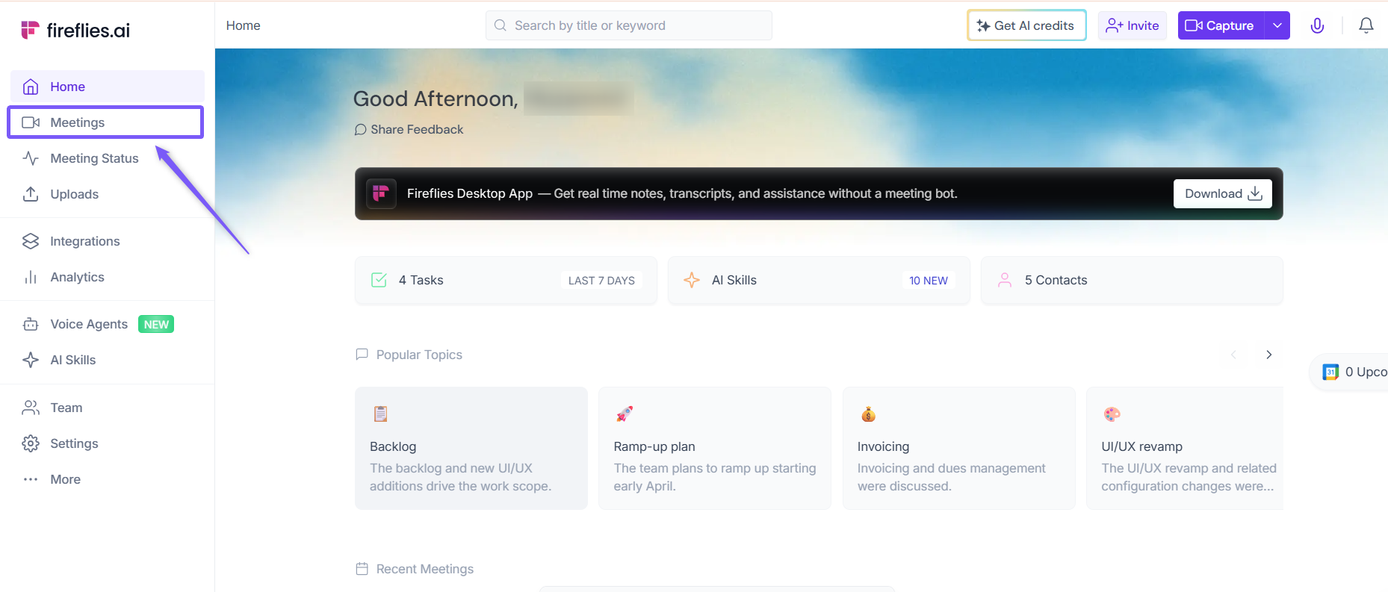Click the Contacts person icon
The image size is (1388, 592).
(1005, 280)
